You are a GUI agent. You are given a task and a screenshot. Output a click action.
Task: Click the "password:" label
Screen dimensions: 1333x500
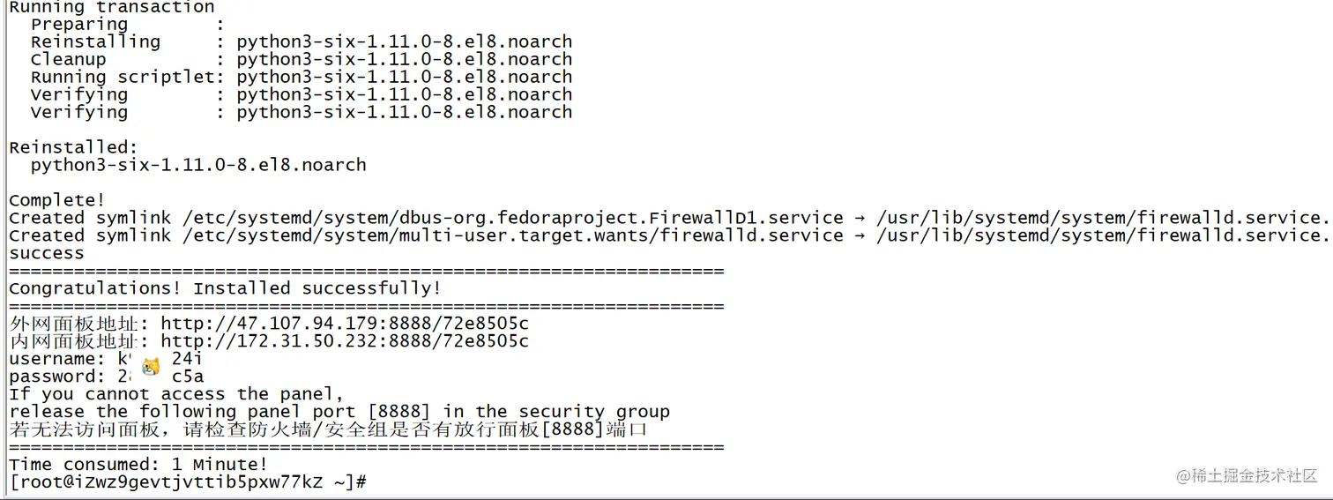point(56,377)
